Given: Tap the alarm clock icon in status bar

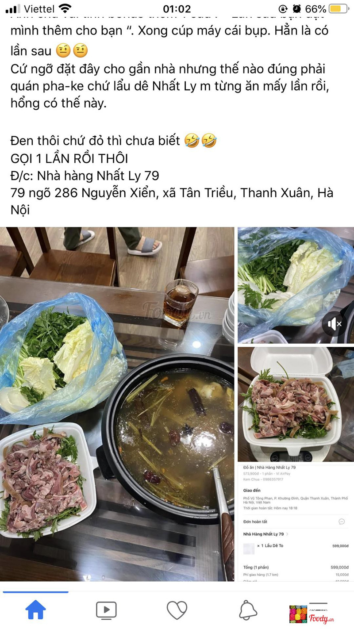Looking at the screenshot, I should click(296, 9).
